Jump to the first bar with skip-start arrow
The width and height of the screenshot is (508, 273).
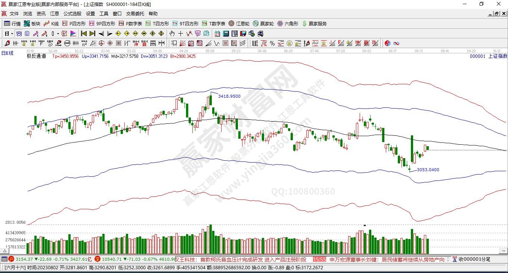[84, 34]
